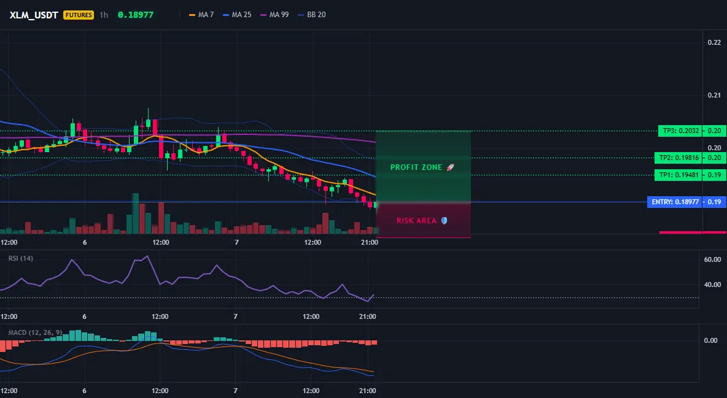Click the 60.00 RSI axis value
The image size is (727, 398).
tap(713, 259)
